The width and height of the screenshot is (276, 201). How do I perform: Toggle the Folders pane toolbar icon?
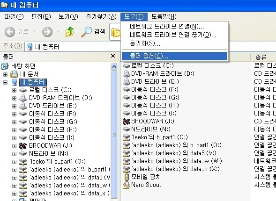116,32
